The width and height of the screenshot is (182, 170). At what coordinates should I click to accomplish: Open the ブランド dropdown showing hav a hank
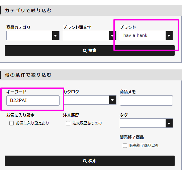pyautogui.click(x=146, y=36)
